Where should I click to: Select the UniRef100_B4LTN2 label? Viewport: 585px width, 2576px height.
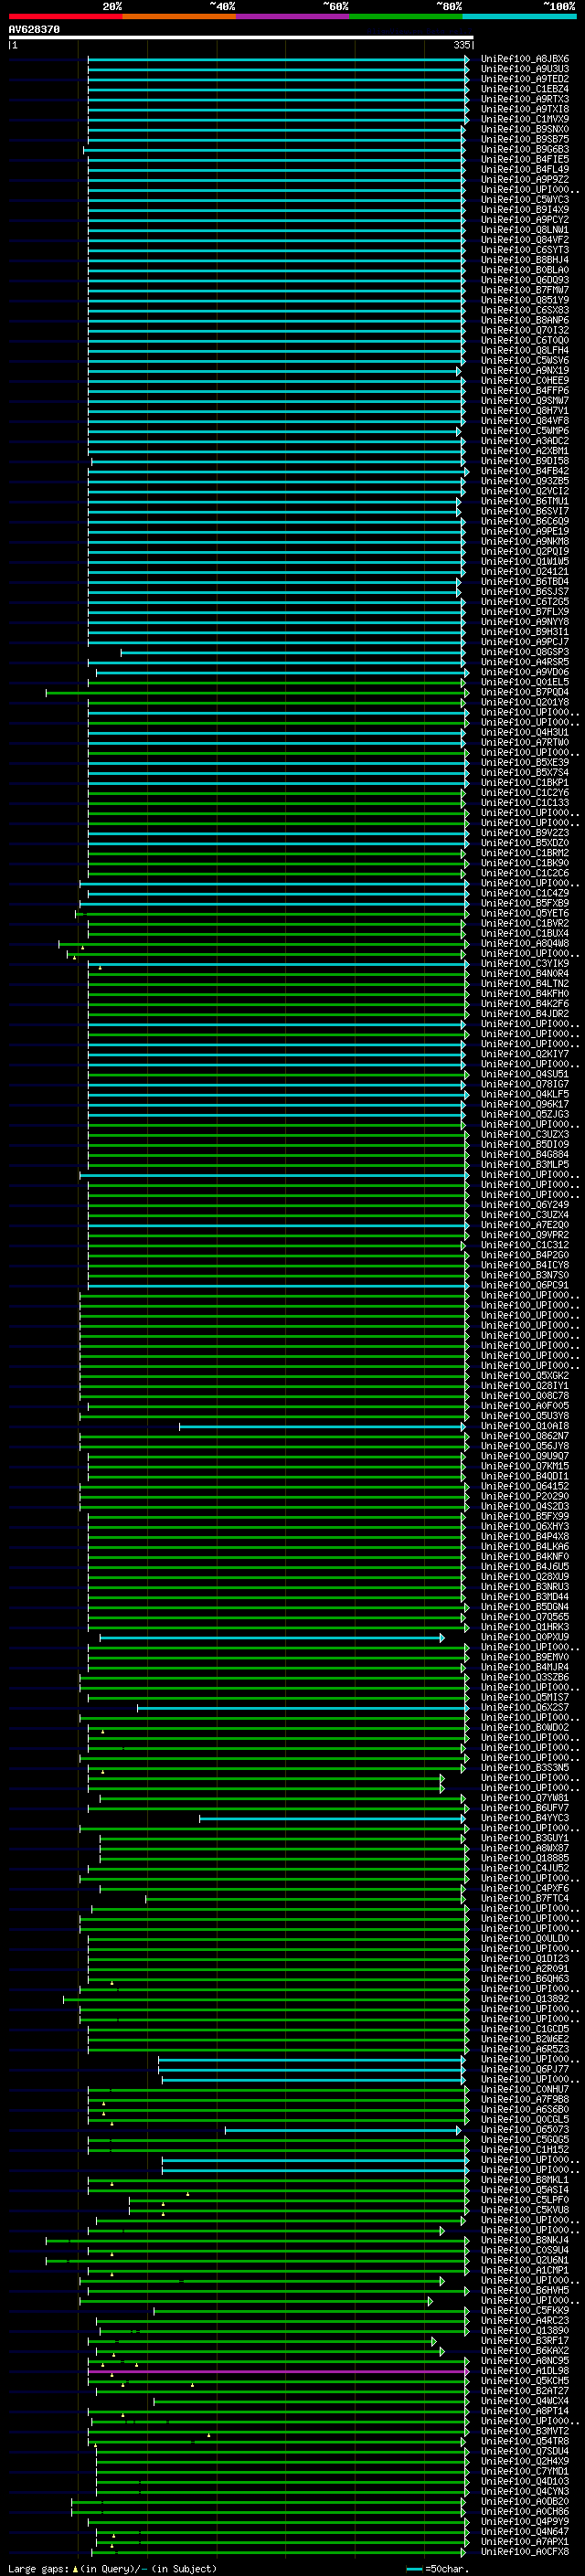click(x=525, y=984)
